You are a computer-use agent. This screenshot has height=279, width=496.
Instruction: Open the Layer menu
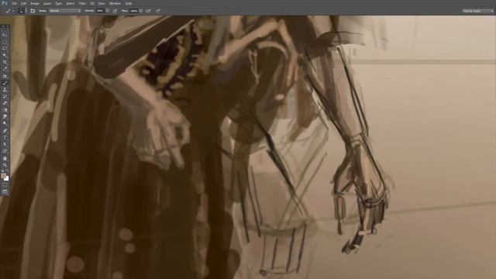tap(46, 3)
